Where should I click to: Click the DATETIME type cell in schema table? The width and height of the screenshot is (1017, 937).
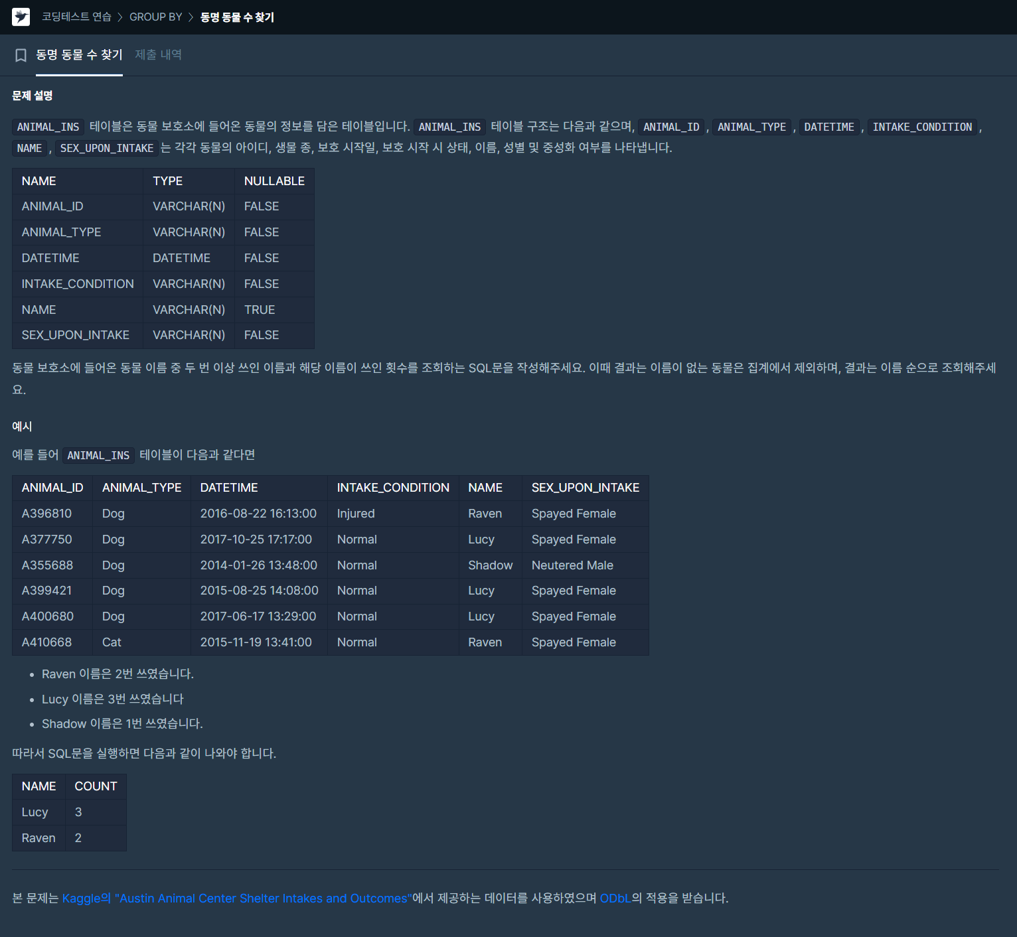point(189,258)
